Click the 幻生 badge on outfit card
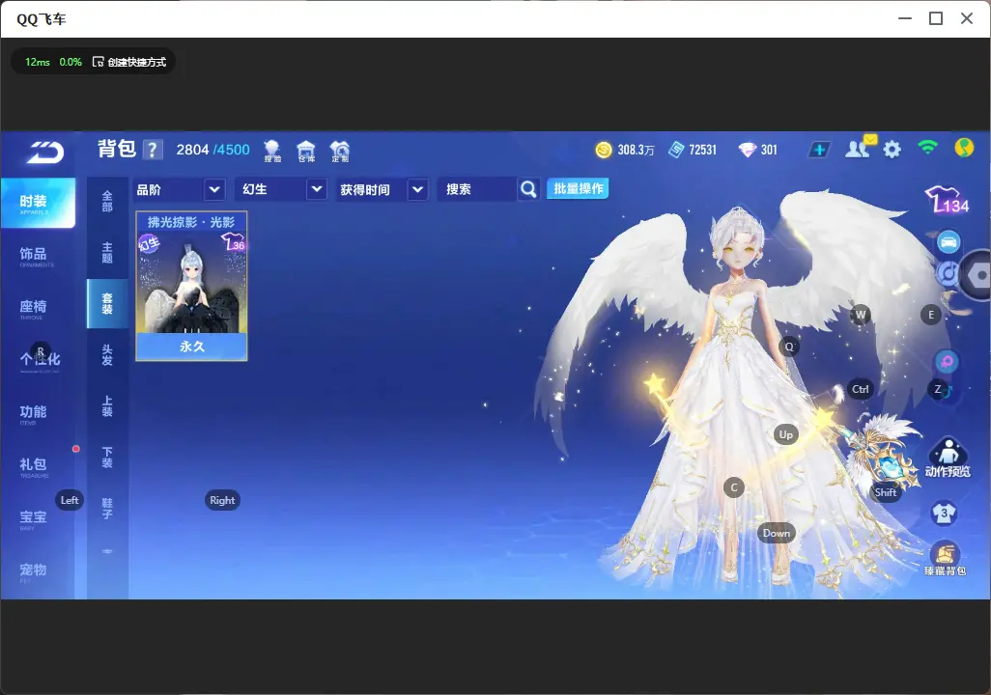The width and height of the screenshot is (991, 695). tap(149, 243)
